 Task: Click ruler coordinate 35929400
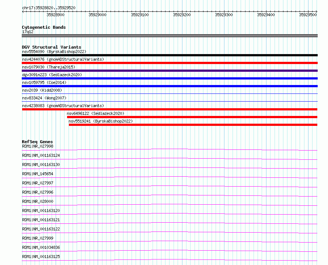266,15
